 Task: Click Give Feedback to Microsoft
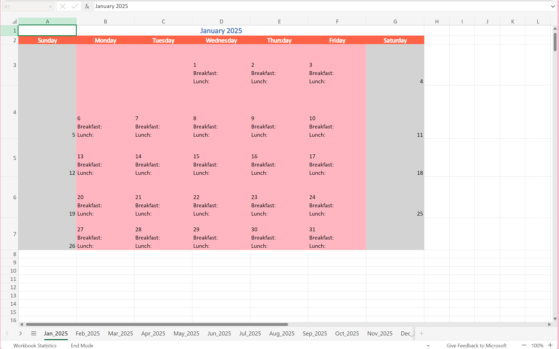click(x=476, y=345)
